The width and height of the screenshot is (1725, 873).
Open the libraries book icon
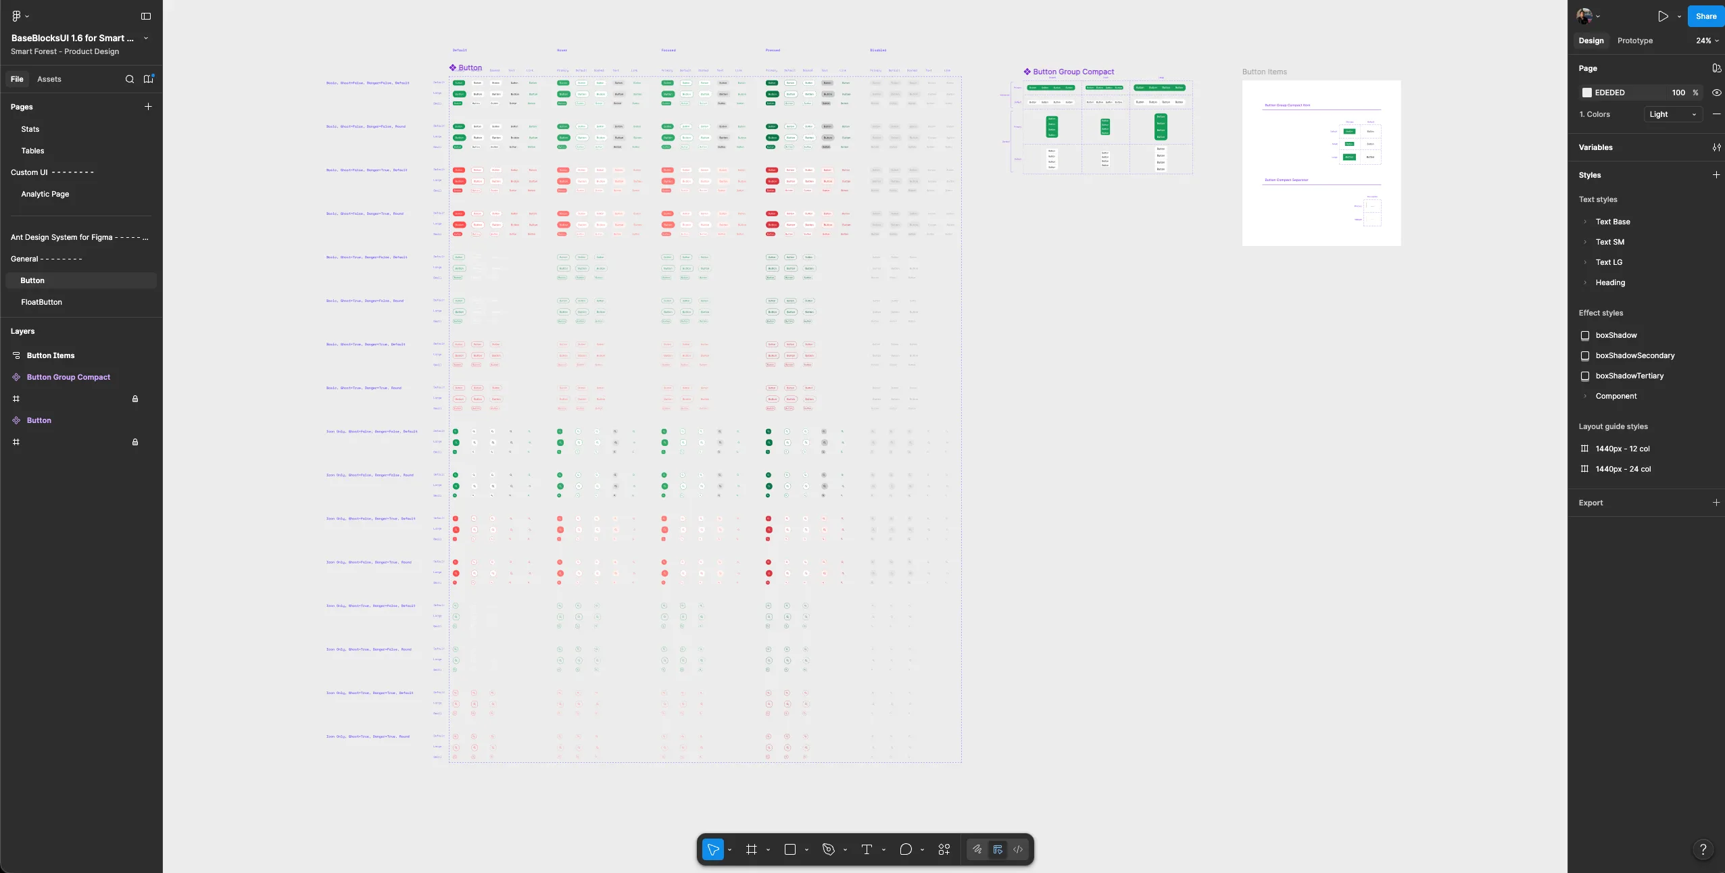pos(149,79)
